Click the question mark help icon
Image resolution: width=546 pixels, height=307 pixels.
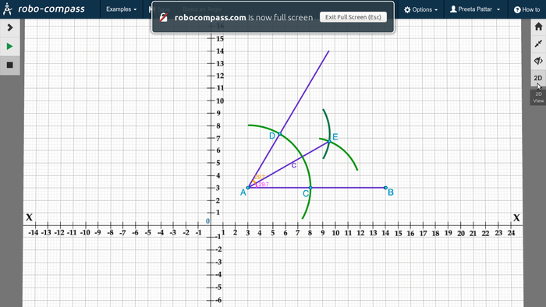pyautogui.click(x=517, y=9)
